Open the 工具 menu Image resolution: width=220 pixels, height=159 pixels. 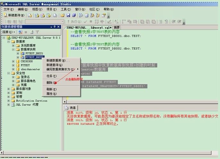(66, 9)
